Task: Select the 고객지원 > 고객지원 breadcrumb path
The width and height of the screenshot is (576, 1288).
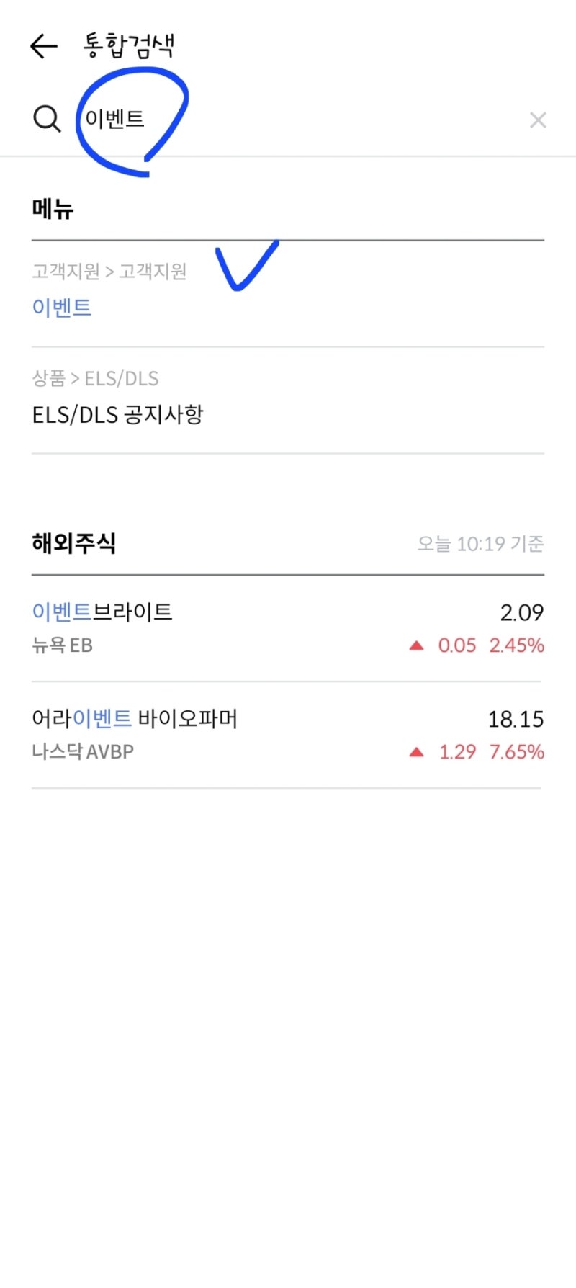Action: coord(109,272)
